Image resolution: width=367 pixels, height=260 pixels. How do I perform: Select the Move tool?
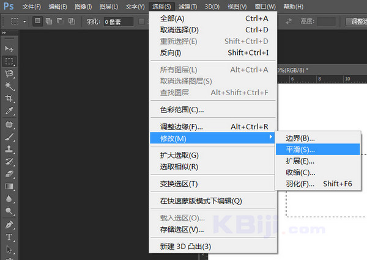point(9,48)
